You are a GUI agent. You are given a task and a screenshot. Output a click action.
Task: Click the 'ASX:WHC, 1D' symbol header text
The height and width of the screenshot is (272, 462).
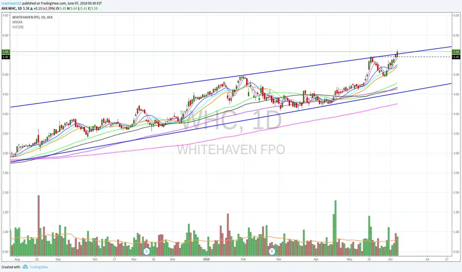click(x=11, y=8)
